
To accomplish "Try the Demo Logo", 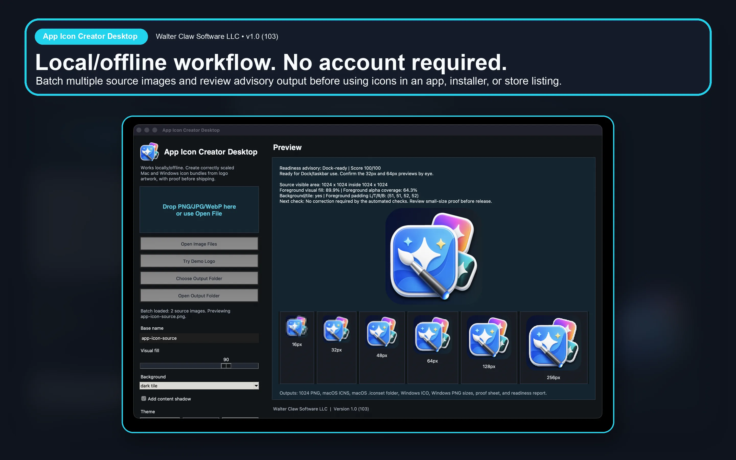I will pyautogui.click(x=199, y=261).
